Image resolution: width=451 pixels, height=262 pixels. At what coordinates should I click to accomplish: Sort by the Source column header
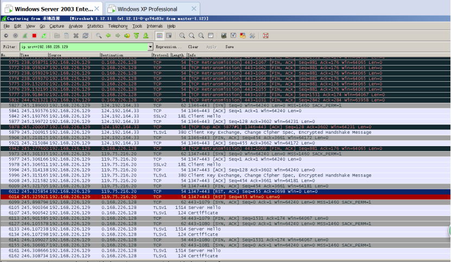coord(74,55)
